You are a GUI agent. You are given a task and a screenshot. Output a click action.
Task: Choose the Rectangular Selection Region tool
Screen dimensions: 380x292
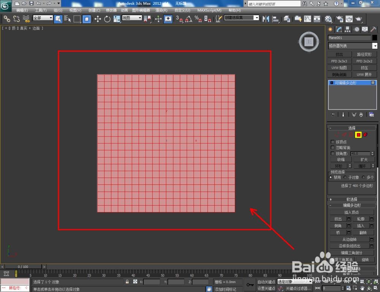click(77, 19)
